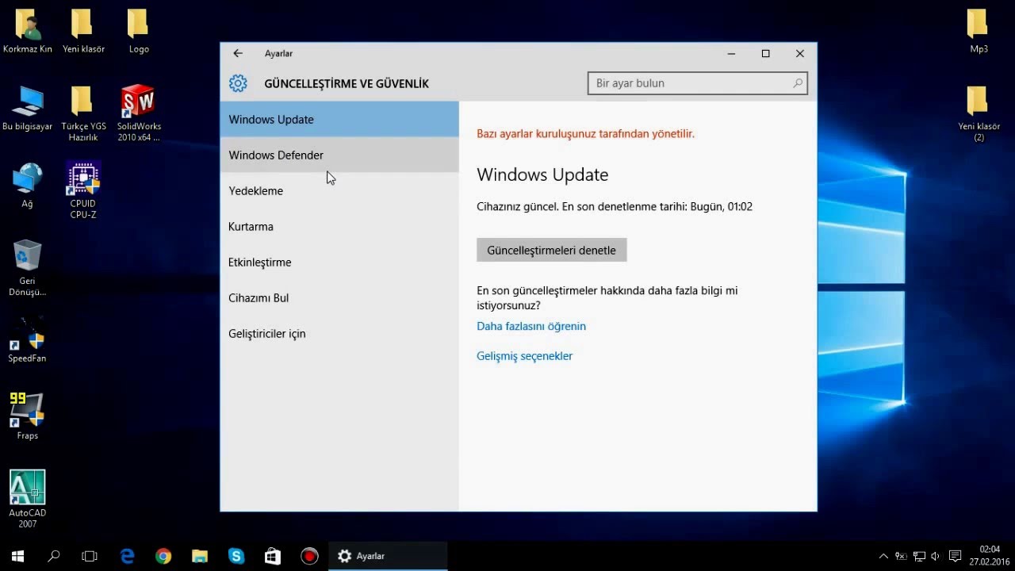
Task: Open Bu bilgisayar desktop icon
Action: (x=27, y=108)
